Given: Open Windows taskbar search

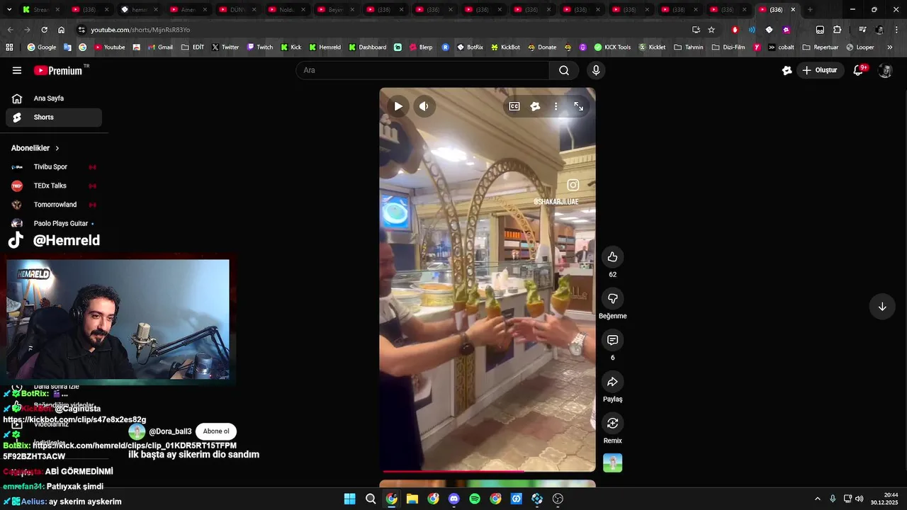Looking at the screenshot, I should pos(371,499).
